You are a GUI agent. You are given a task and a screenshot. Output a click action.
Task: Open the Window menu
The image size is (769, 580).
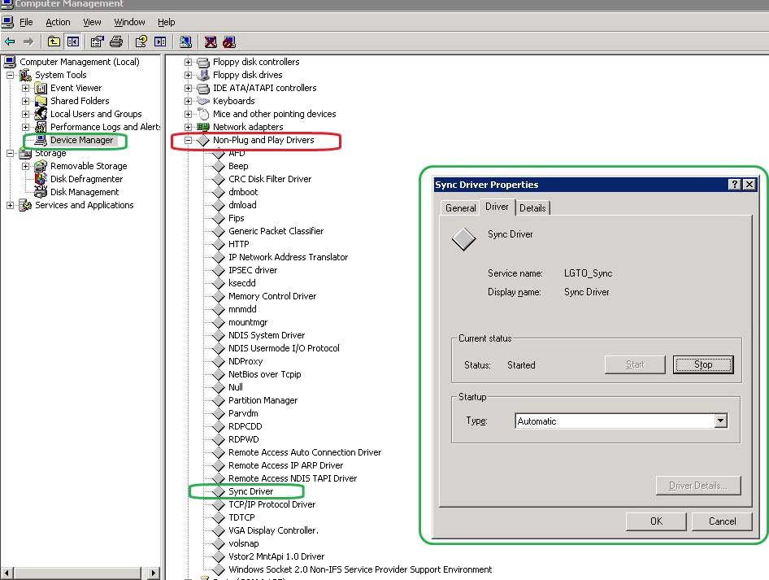coord(129,22)
